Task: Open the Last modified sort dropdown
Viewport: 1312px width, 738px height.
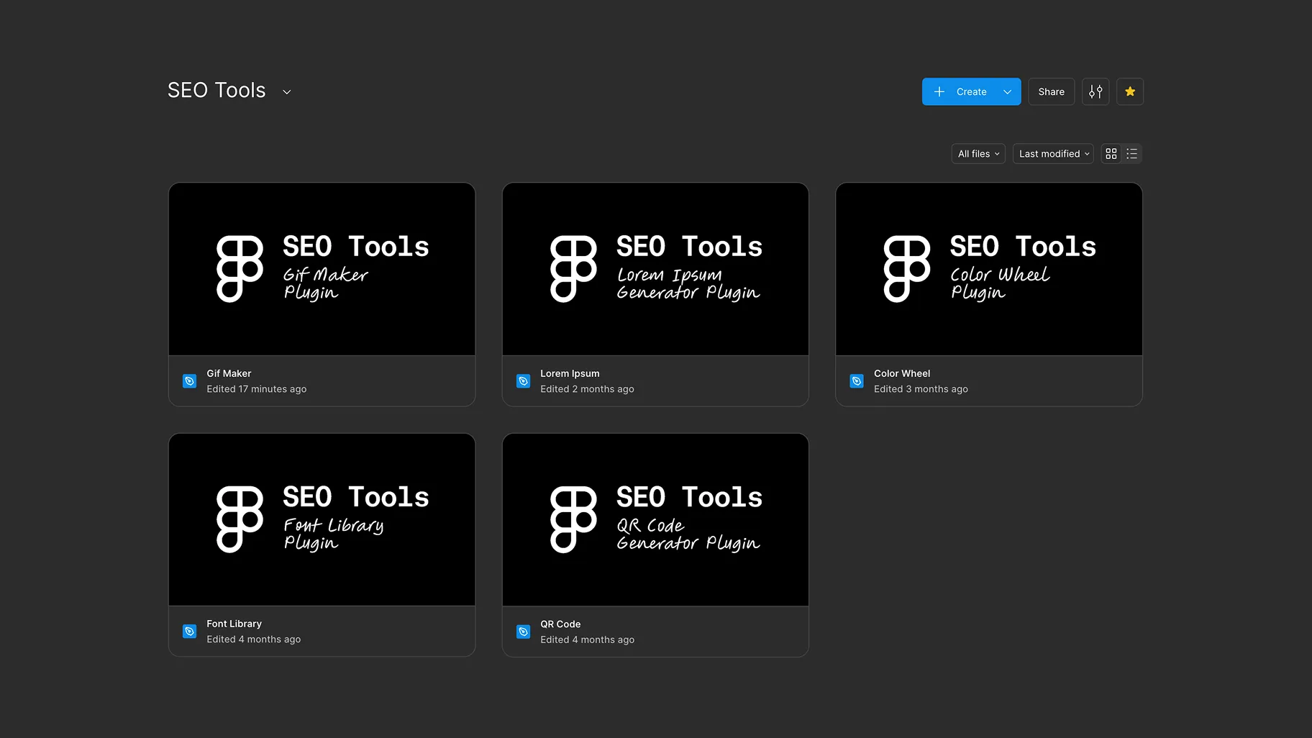Action: 1052,153
